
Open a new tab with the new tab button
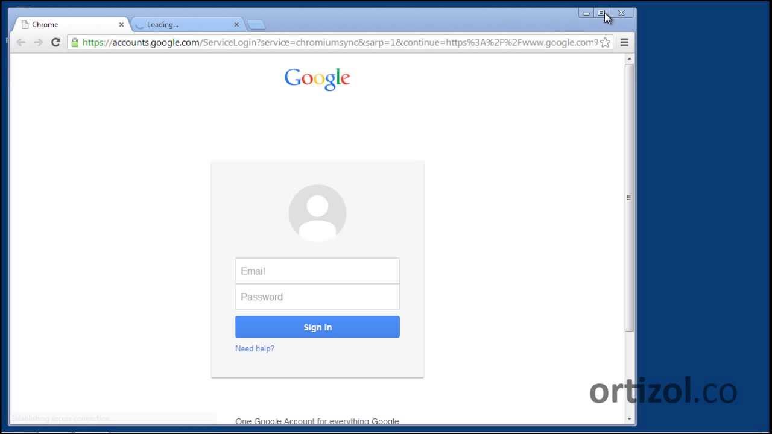(256, 25)
